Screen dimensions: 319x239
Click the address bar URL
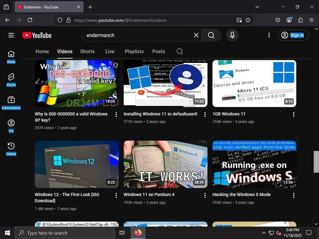pos(121,20)
